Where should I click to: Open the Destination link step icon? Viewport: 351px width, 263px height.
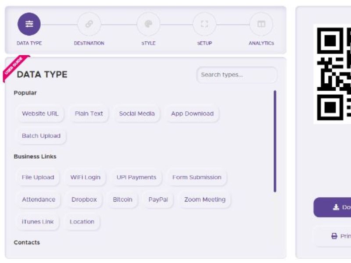click(89, 24)
